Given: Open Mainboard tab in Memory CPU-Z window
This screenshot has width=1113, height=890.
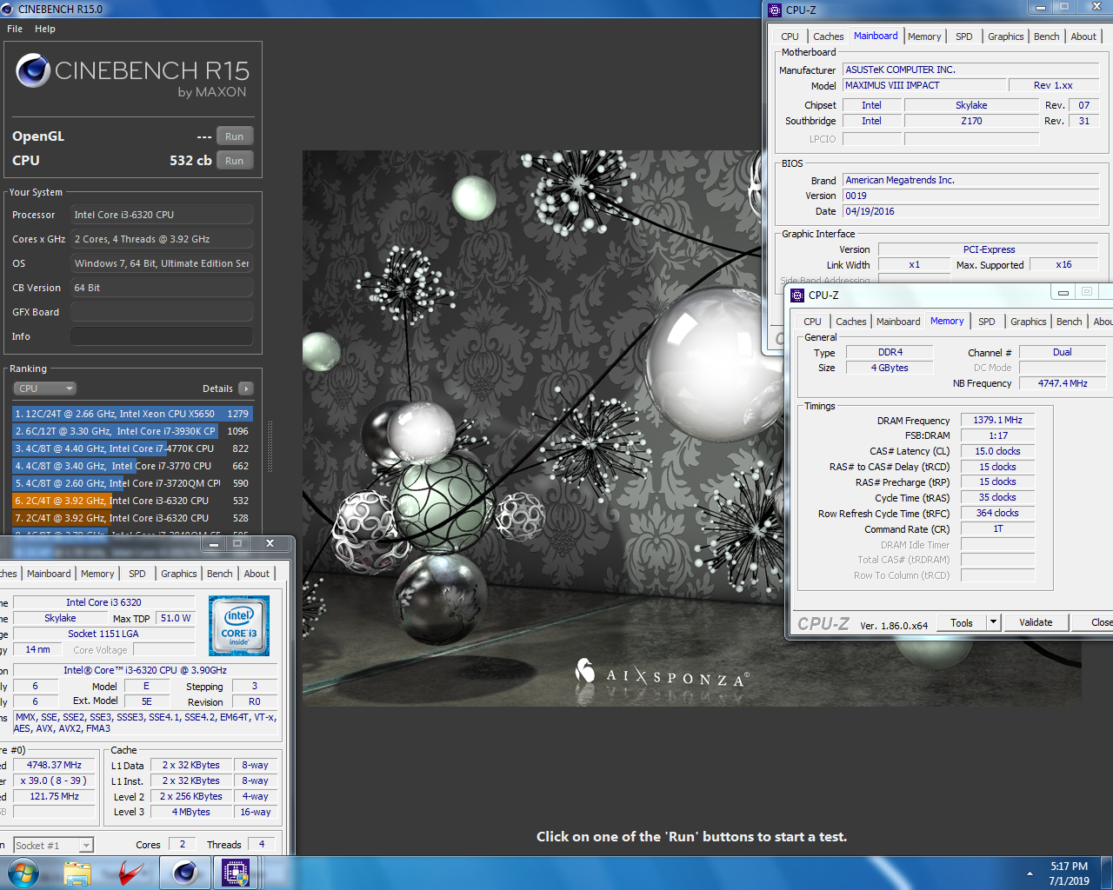Looking at the screenshot, I should (898, 322).
